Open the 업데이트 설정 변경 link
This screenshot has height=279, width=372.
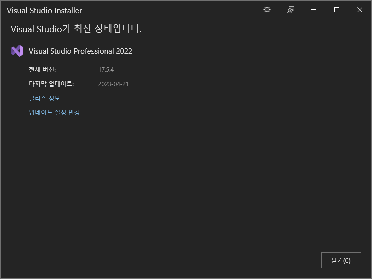pyautogui.click(x=54, y=112)
